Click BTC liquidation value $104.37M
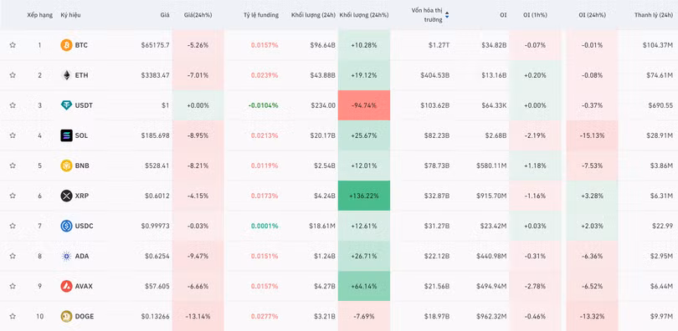This screenshot has width=678, height=331. click(x=658, y=45)
